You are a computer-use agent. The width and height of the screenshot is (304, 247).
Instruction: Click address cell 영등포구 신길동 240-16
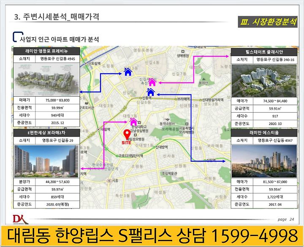click(x=275, y=60)
